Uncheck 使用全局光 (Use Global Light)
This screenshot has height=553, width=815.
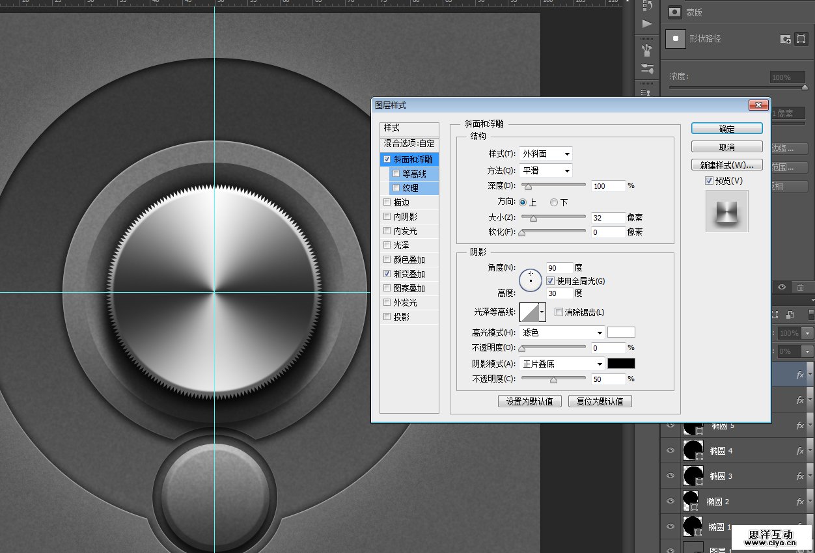(551, 281)
